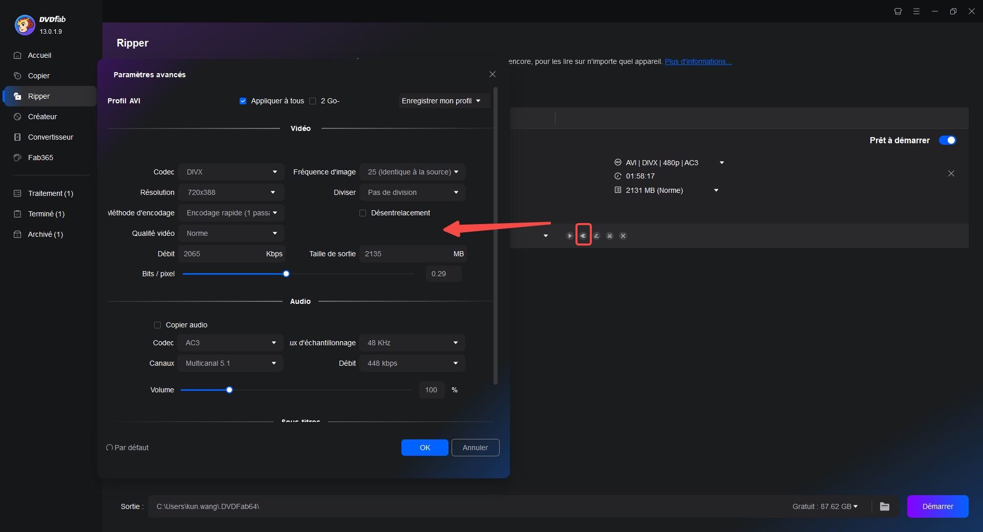Screen dimensions: 983x532
Task: Open the video edit pencil icon
Action: 596,236
